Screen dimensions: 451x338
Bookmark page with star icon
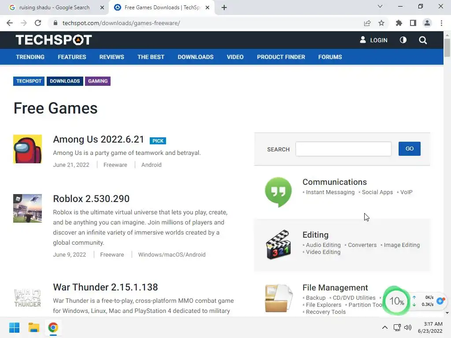click(381, 23)
